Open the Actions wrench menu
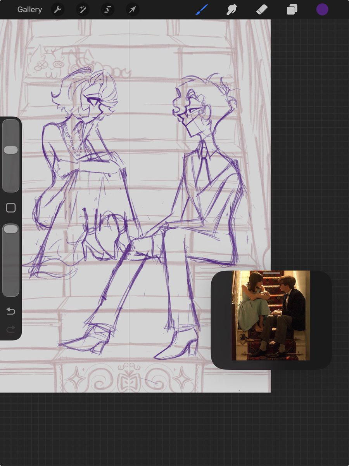This screenshot has height=466, width=349. (x=57, y=10)
